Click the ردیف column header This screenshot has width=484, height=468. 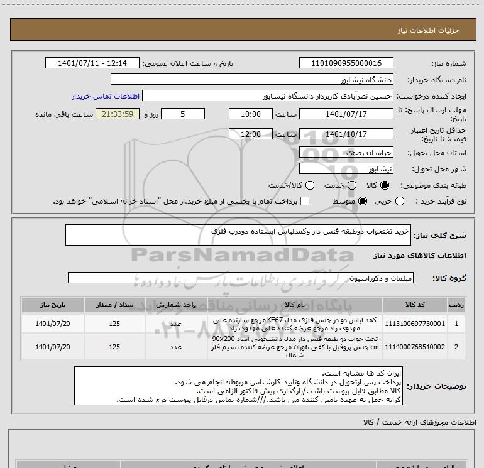pyautogui.click(x=456, y=305)
